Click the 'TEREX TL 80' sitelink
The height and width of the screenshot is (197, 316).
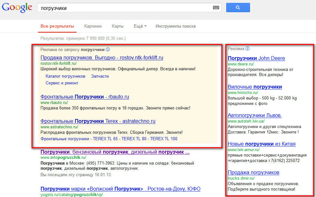[x=134, y=139]
